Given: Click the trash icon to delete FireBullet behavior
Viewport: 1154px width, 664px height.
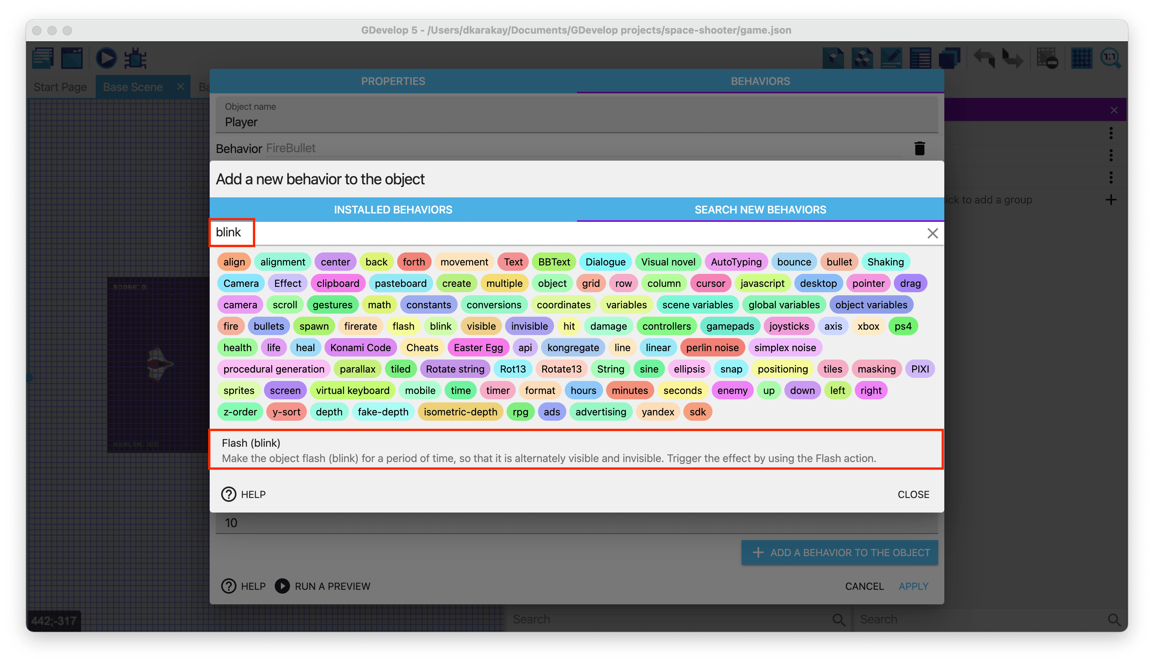Looking at the screenshot, I should [919, 148].
